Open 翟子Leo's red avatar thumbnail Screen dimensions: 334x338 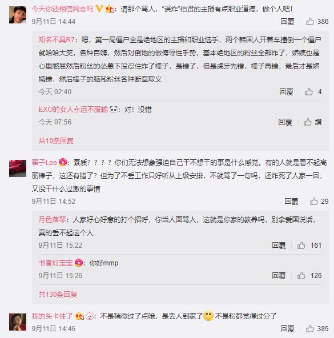[18, 168]
